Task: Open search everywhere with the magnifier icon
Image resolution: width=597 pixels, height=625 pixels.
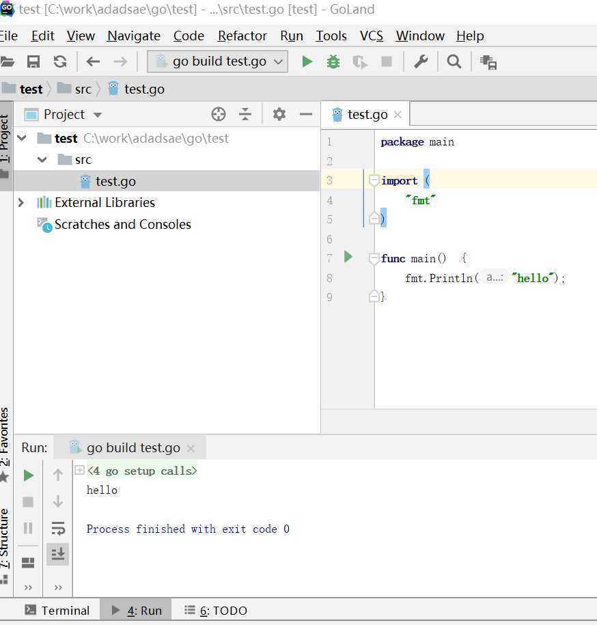Action: pos(454,61)
